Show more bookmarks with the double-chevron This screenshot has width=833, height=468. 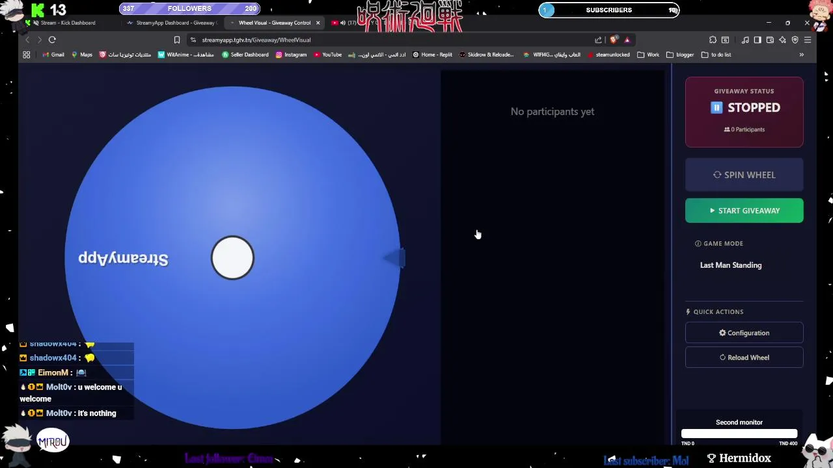(801, 55)
